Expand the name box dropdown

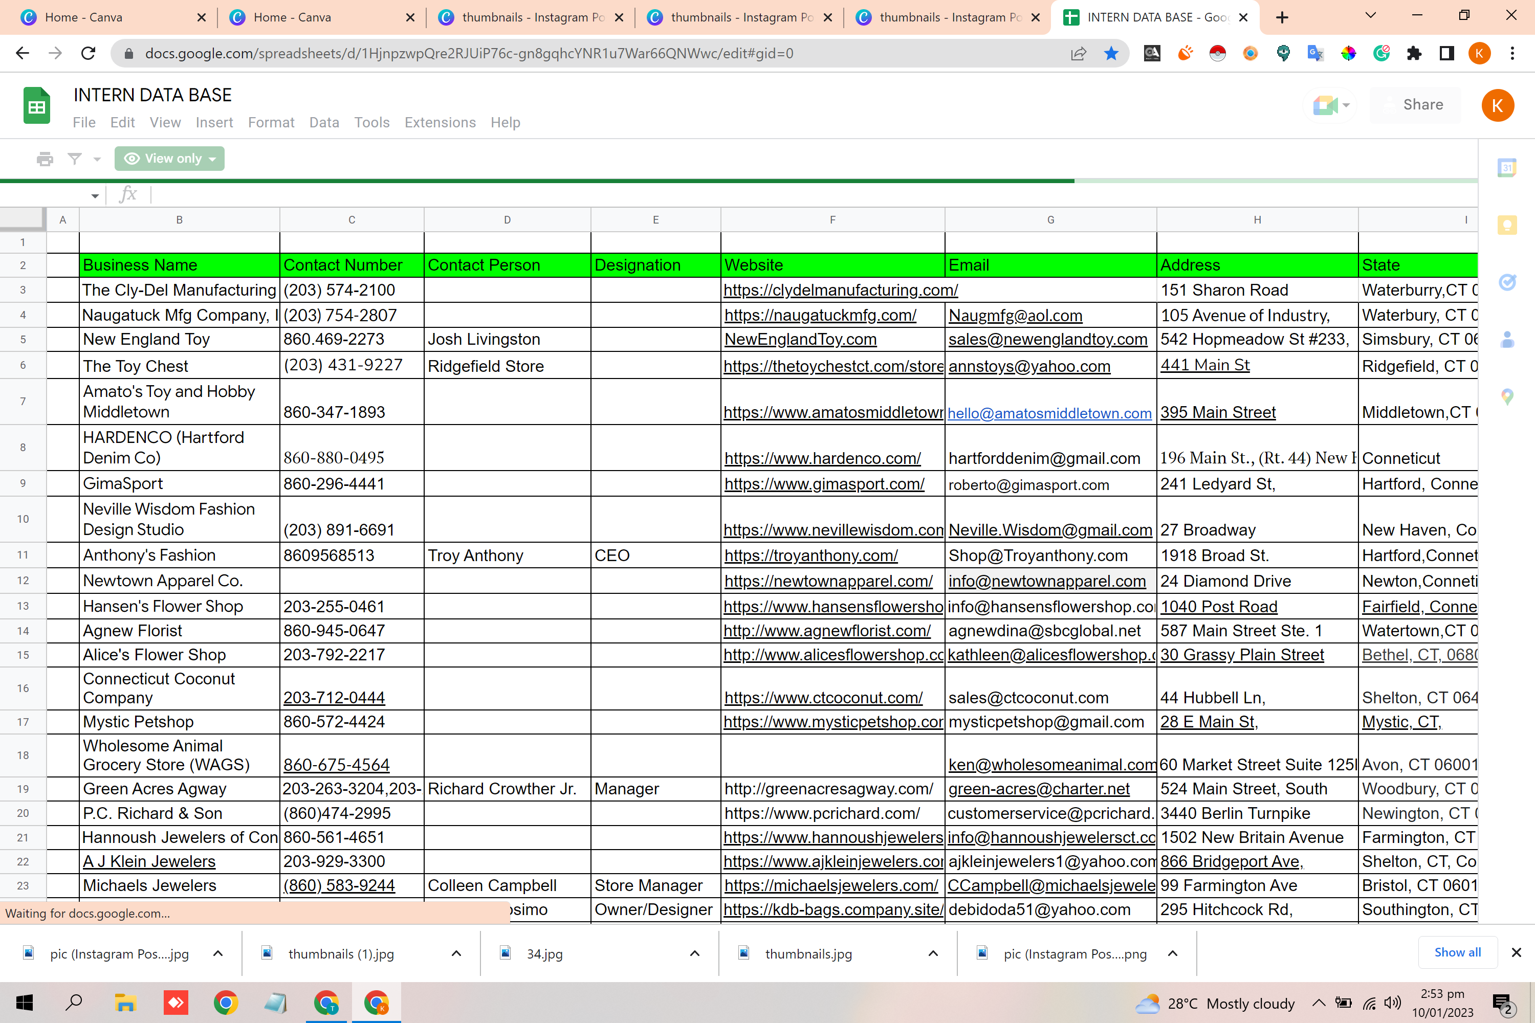[95, 195]
